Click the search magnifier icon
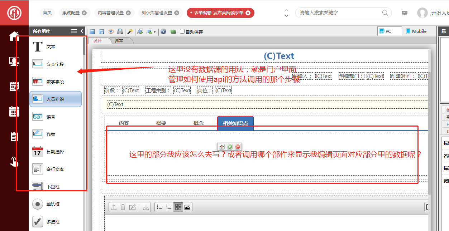 click(x=385, y=13)
